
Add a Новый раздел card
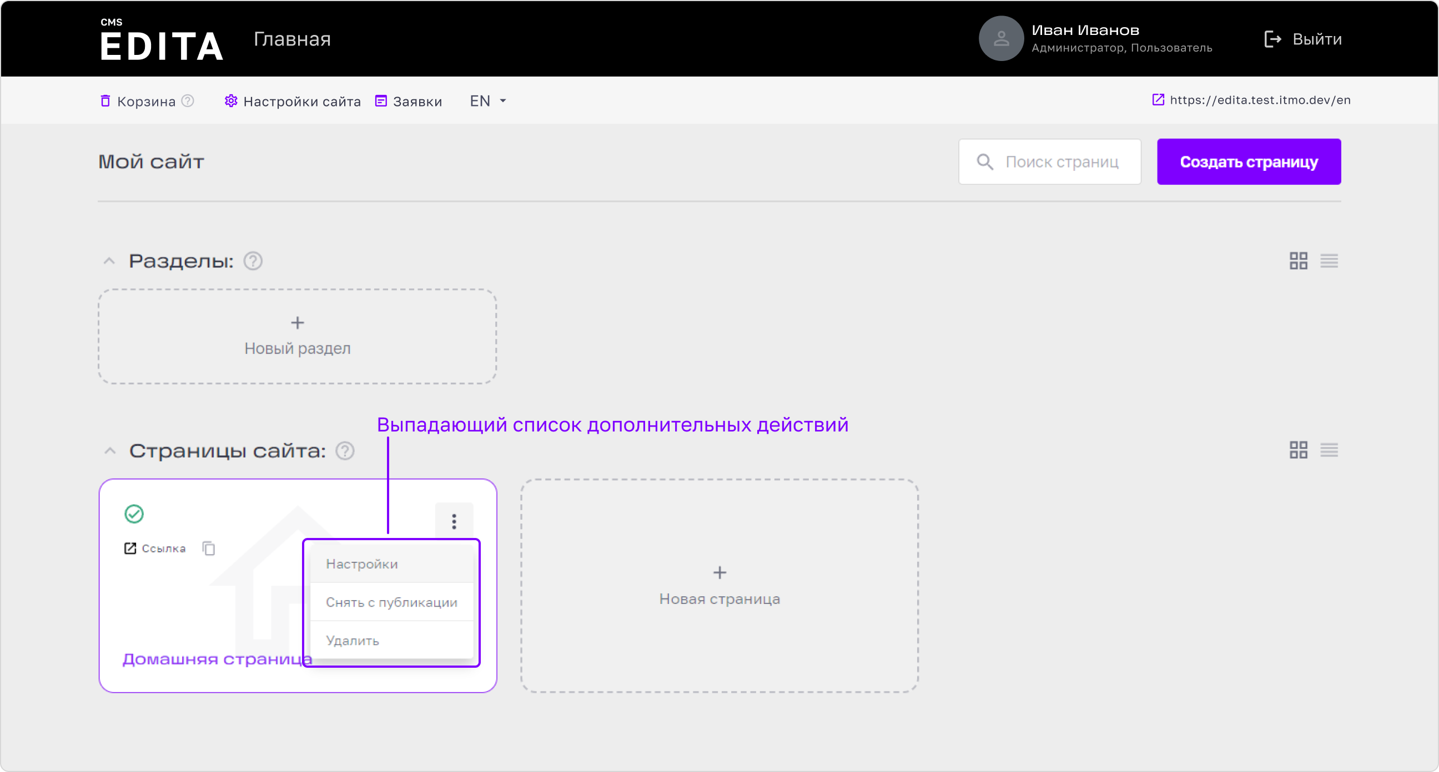point(298,337)
